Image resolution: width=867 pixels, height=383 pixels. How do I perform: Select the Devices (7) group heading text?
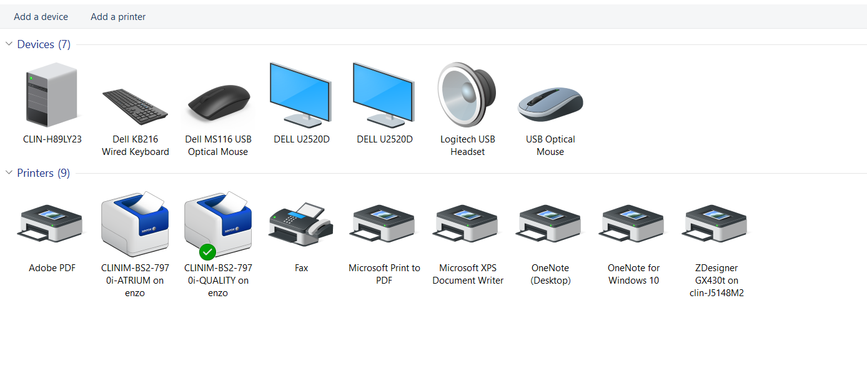44,44
